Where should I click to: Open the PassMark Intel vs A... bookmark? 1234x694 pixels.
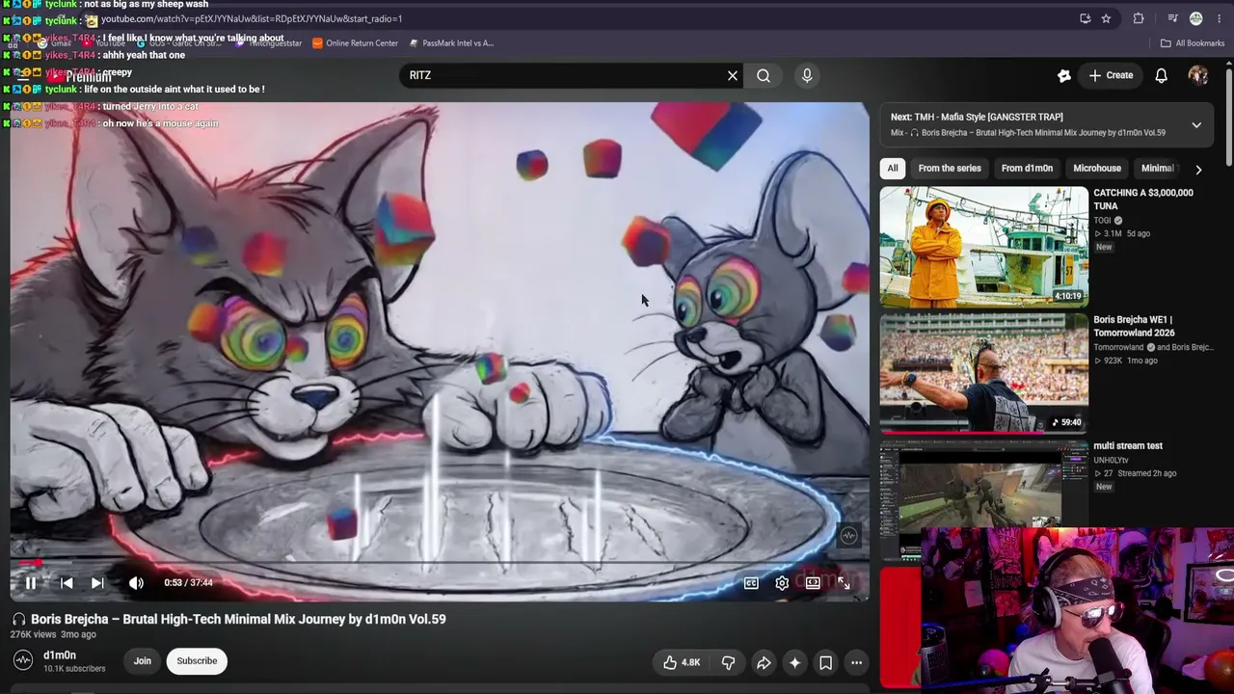(451, 43)
